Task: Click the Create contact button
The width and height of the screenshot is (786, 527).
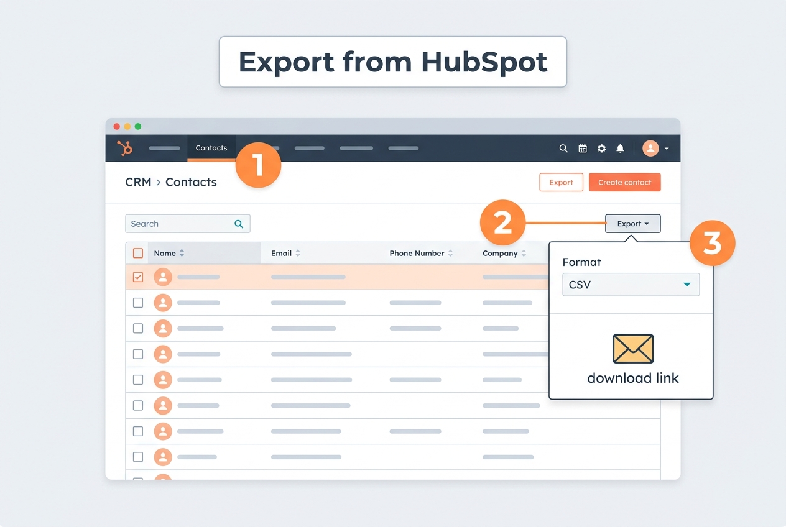Action: 625,182
